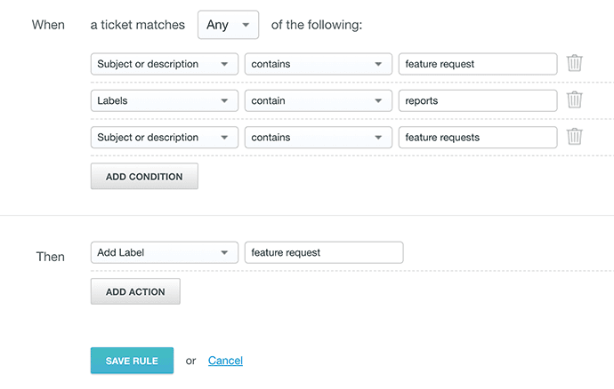
Task: Click the 'feature request' condition text field
Action: (478, 64)
